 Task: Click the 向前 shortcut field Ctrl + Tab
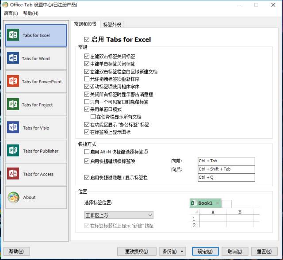226,161
